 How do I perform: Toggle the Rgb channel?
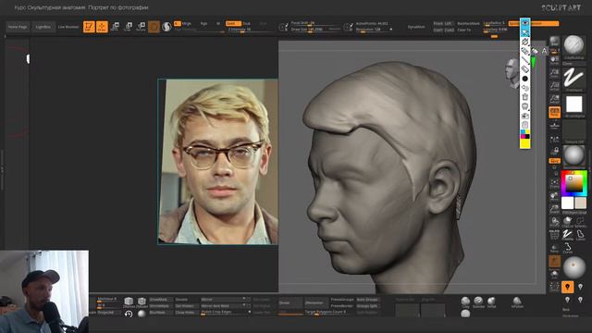(x=203, y=23)
